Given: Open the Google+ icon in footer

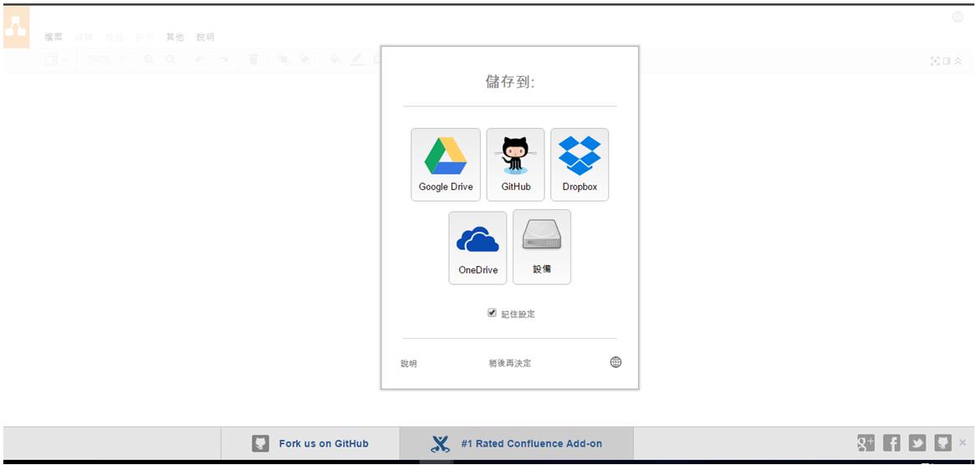Looking at the screenshot, I should (x=865, y=442).
